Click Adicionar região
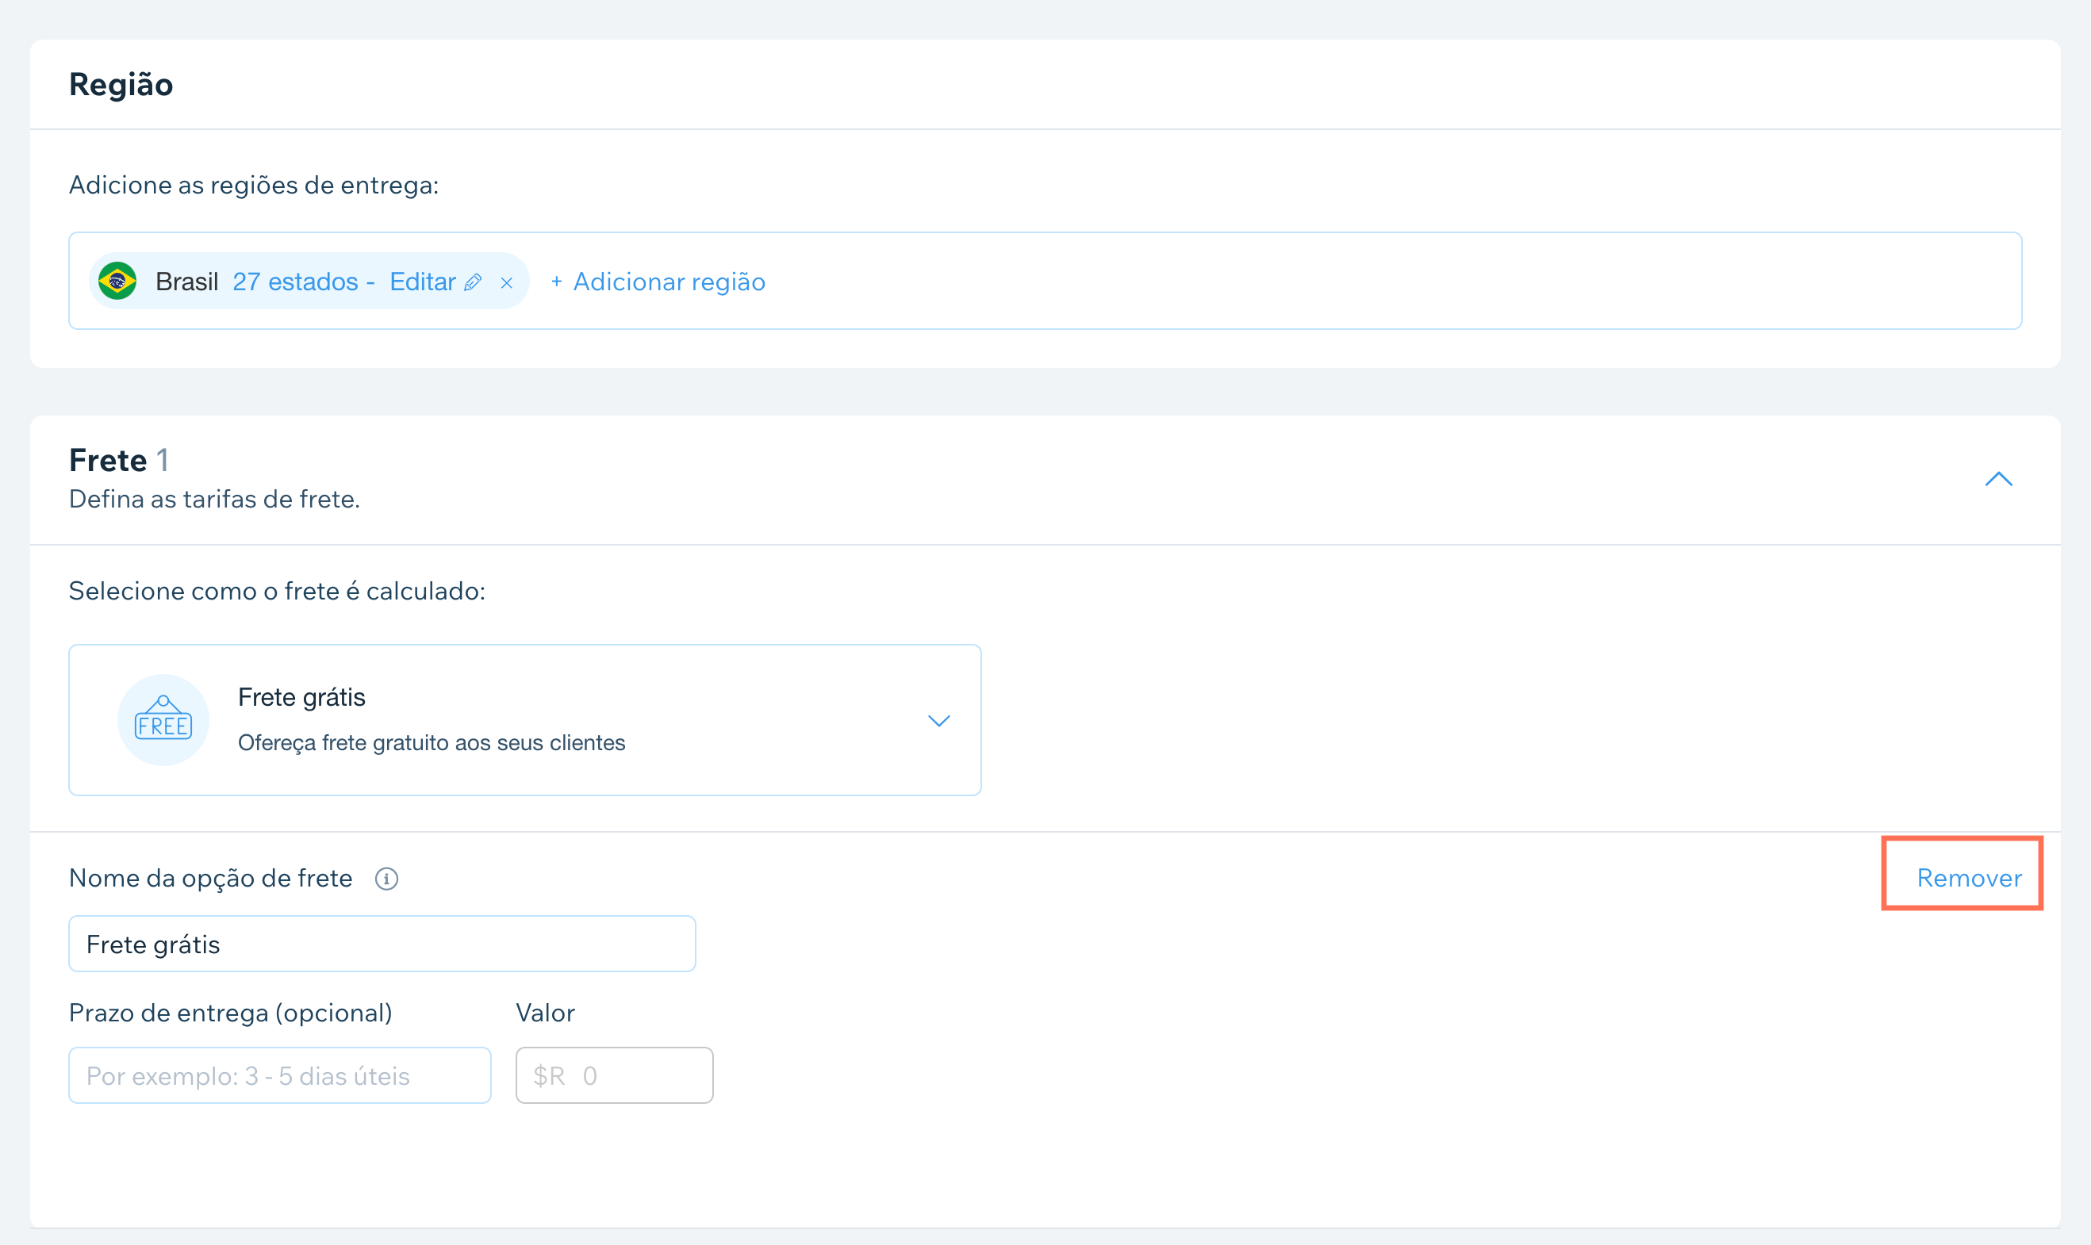This screenshot has width=2091, height=1245. (x=658, y=282)
